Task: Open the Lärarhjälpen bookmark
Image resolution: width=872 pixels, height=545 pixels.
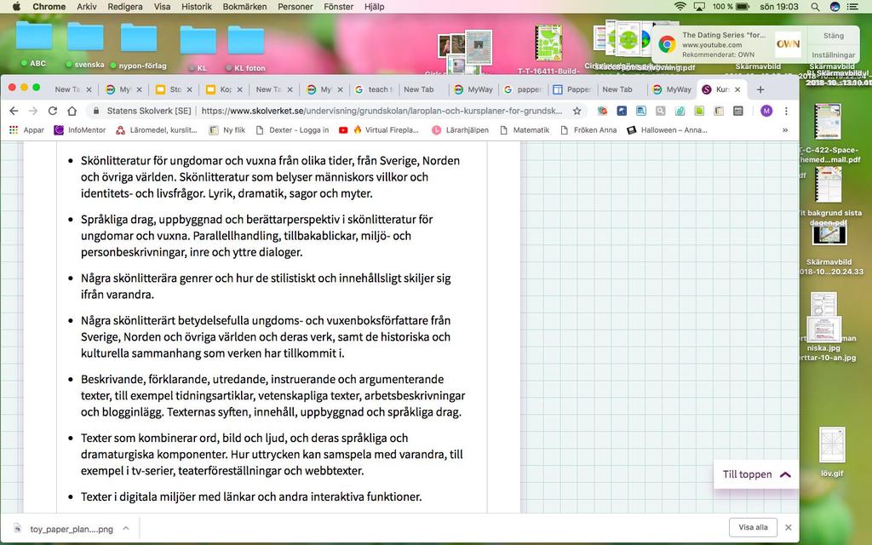Action: click(x=460, y=129)
